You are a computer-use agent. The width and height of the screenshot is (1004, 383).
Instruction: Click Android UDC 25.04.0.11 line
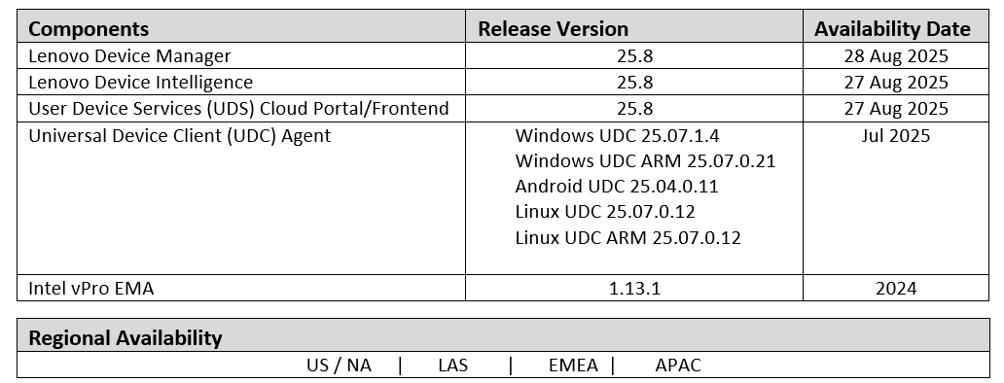pyautogui.click(x=617, y=186)
